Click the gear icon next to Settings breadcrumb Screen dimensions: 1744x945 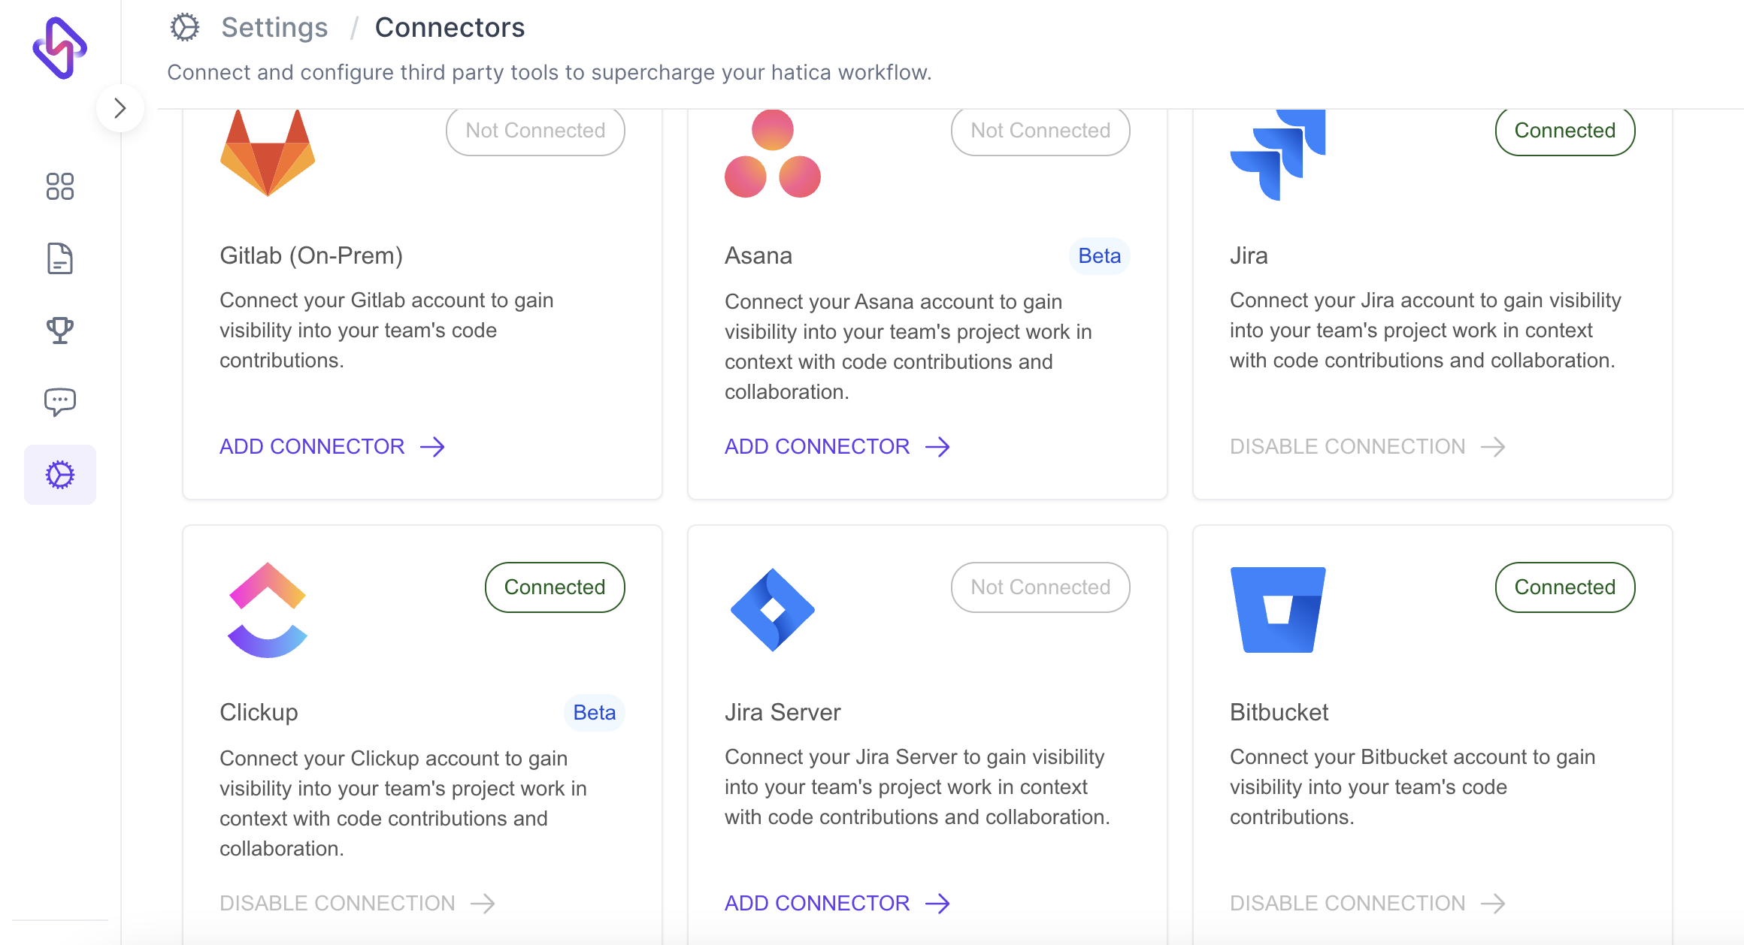(184, 27)
